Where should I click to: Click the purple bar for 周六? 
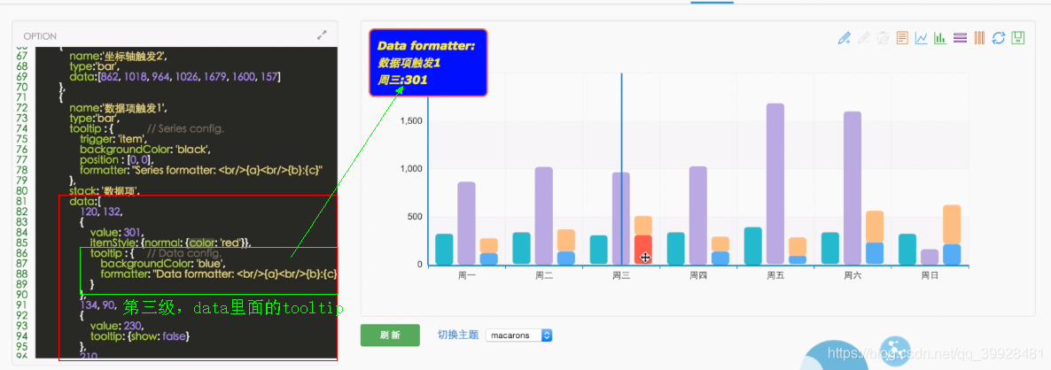pyautogui.click(x=852, y=188)
